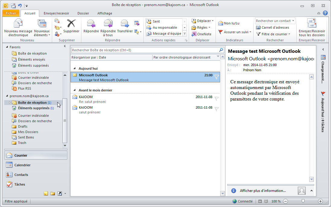Screen dimensions: 331x207
Task: Switch to the Envoyer/recevoir tab
Action: [56, 13]
